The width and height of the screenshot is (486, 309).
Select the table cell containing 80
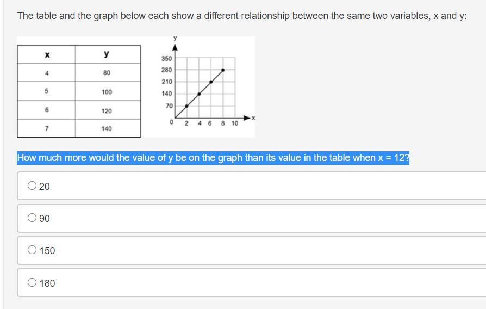[x=107, y=73]
